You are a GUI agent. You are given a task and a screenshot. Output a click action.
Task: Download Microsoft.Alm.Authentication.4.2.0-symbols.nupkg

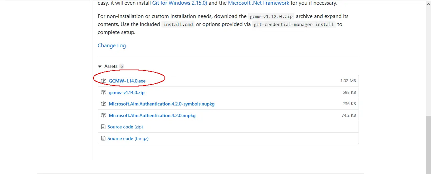tap(161, 104)
